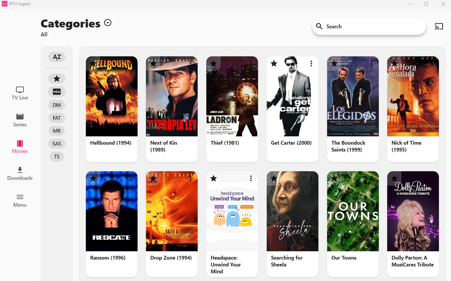Toggle favorite star on Dolly Parton card

[x=394, y=178]
